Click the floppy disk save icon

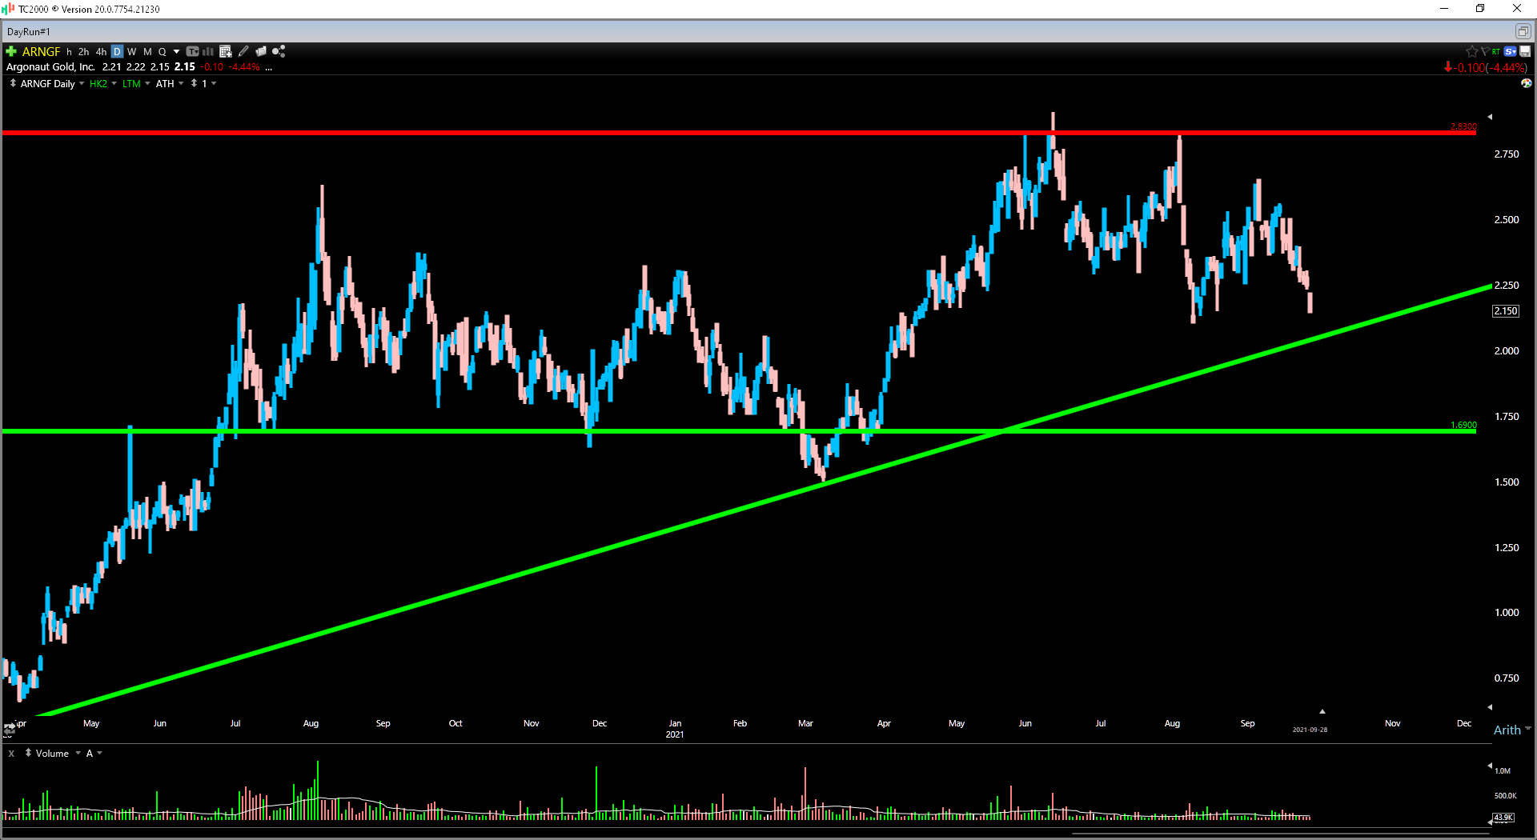click(x=1525, y=51)
